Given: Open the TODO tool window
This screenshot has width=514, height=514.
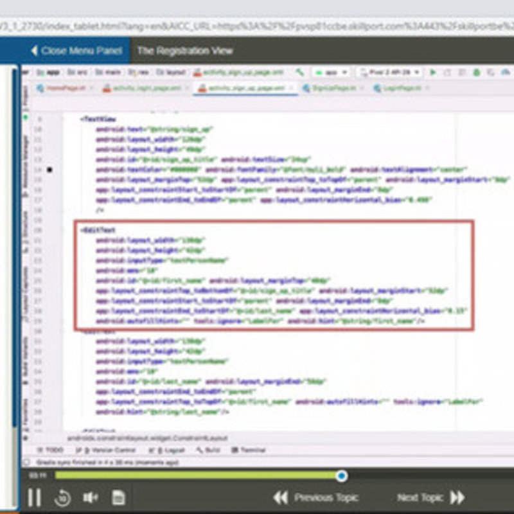Looking at the screenshot, I should pos(50,450).
